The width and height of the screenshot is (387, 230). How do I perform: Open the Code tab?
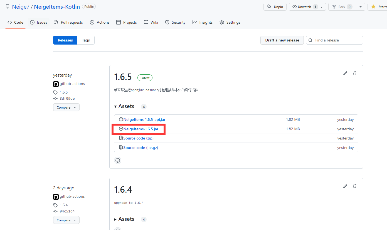pos(15,22)
